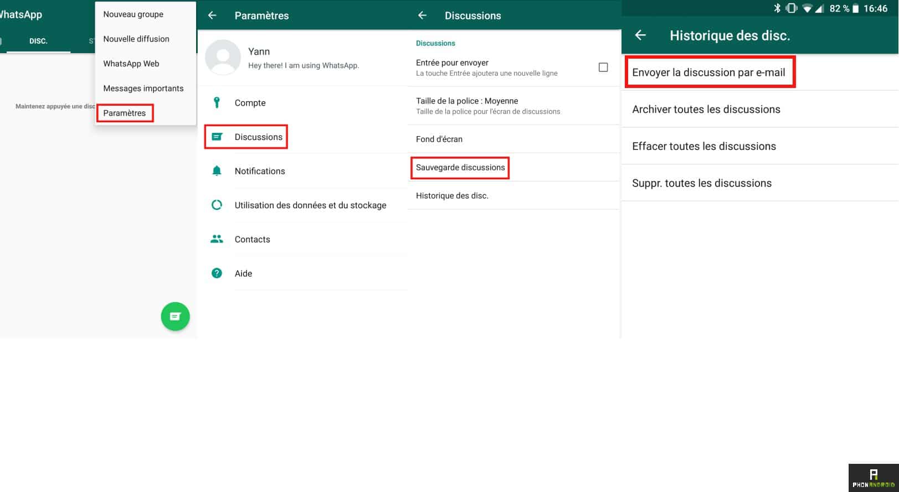This screenshot has height=492, width=899.
Task: Choose Suppr. toutes les discussions
Action: click(760, 183)
